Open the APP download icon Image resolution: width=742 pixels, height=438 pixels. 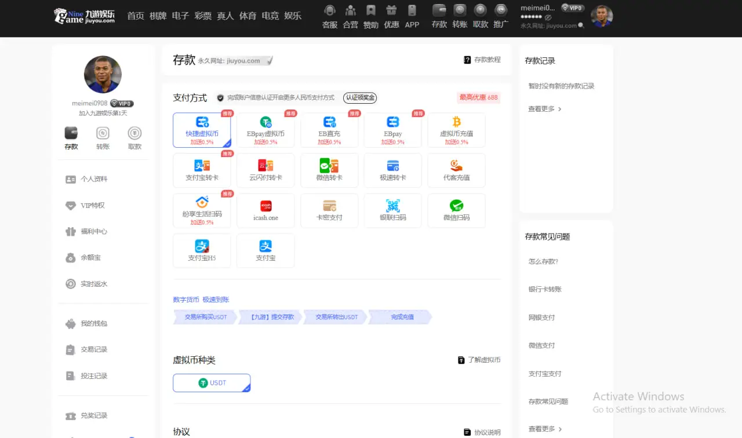coord(412,10)
